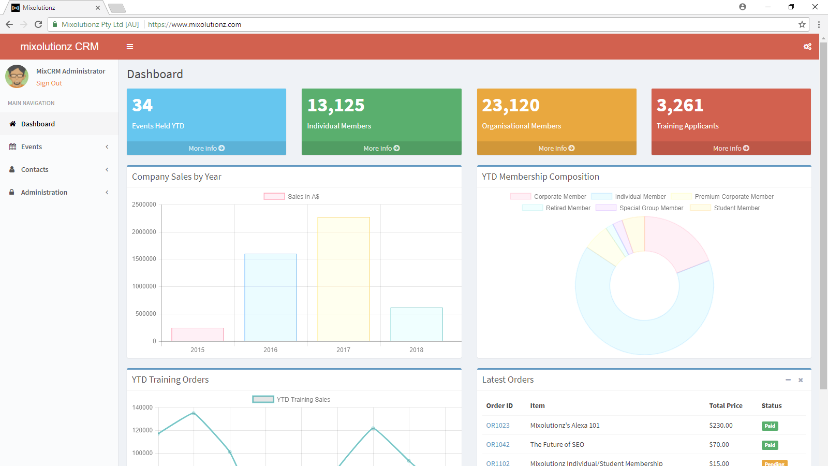This screenshot has height=466, width=828.
Task: Reload the page using refresh icon
Action: click(x=38, y=24)
